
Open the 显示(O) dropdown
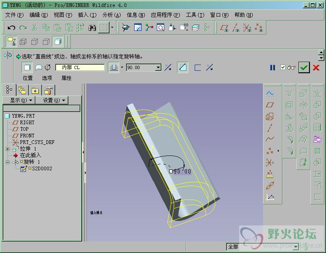(19, 100)
